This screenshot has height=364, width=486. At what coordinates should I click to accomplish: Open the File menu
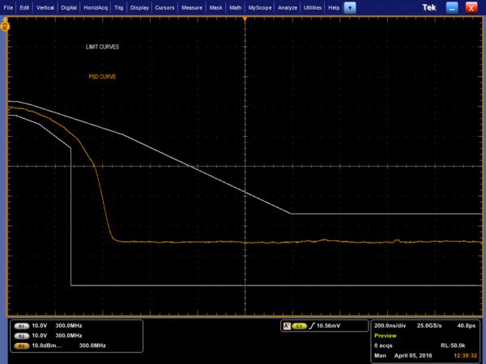click(8, 8)
